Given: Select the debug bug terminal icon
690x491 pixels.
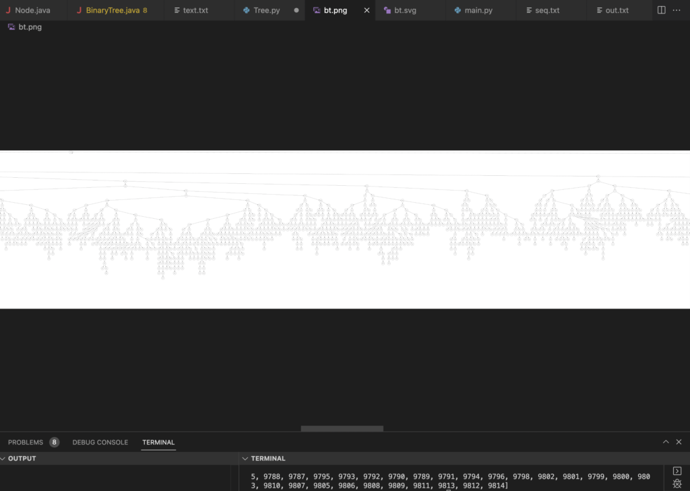Looking at the screenshot, I should (678, 484).
